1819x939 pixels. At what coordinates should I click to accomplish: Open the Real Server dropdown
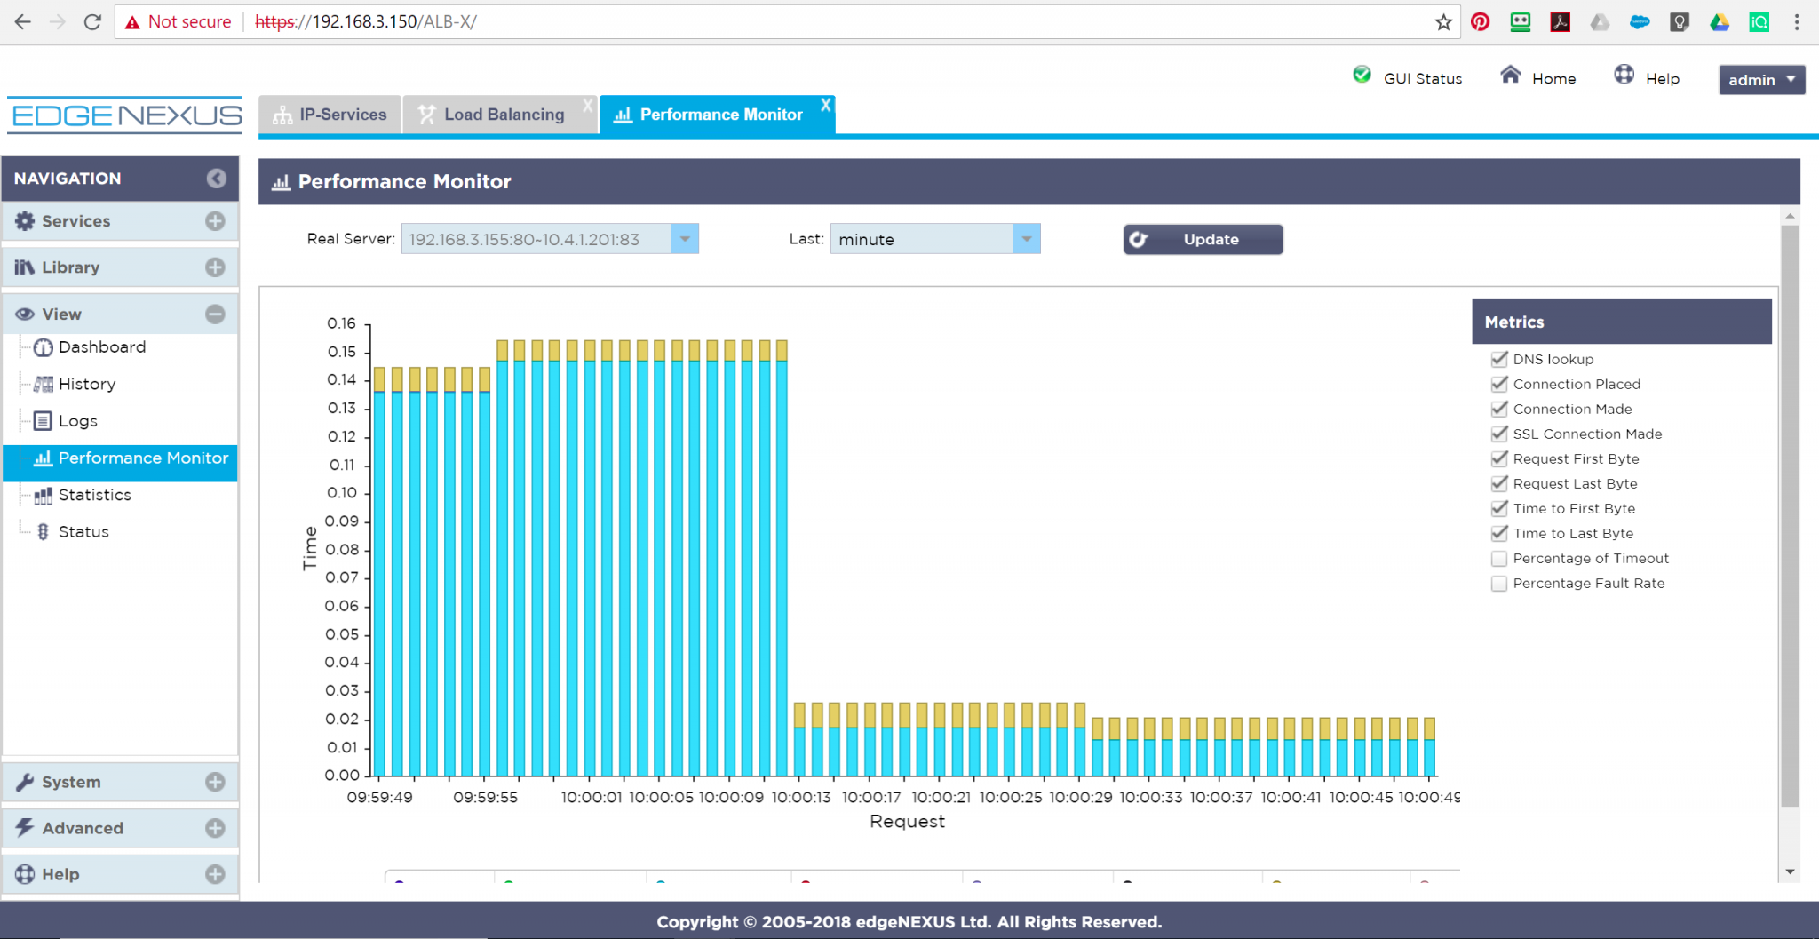[x=682, y=238]
